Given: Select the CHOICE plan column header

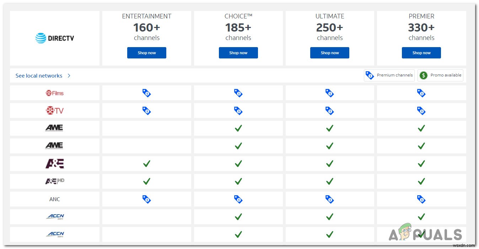Looking at the screenshot, I should (x=238, y=16).
